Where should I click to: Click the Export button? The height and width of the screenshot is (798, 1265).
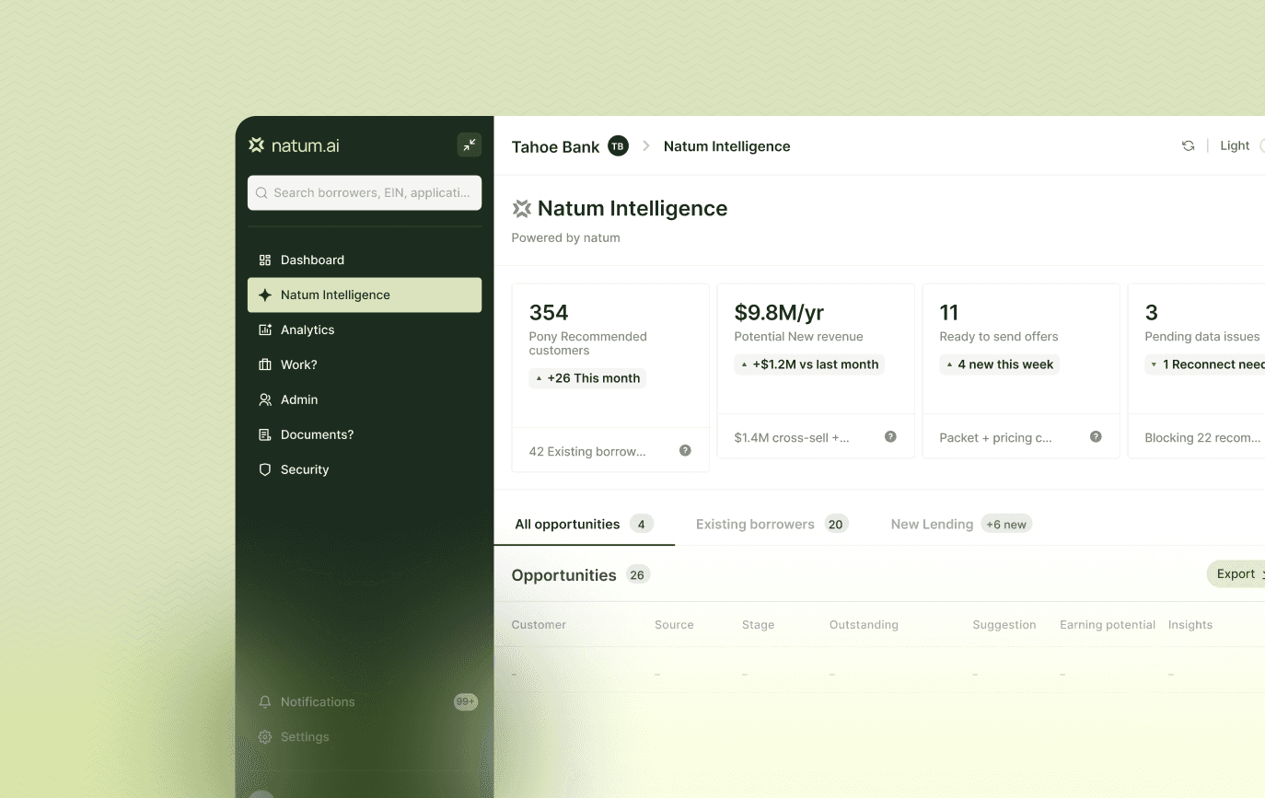point(1236,574)
